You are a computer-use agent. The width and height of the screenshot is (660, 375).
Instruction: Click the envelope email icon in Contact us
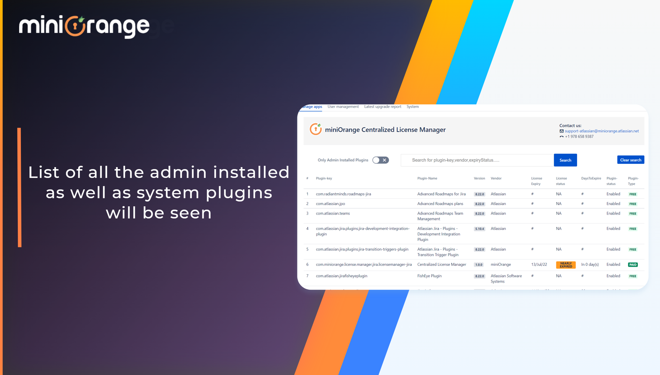point(561,131)
